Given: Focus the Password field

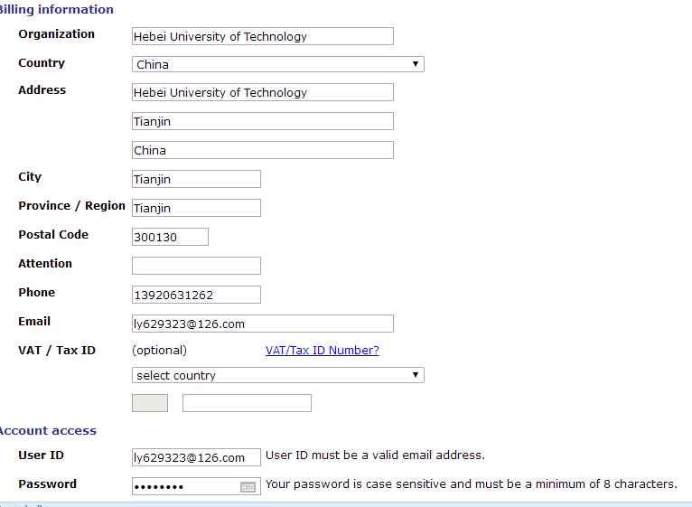Looking at the screenshot, I should click(x=184, y=486).
